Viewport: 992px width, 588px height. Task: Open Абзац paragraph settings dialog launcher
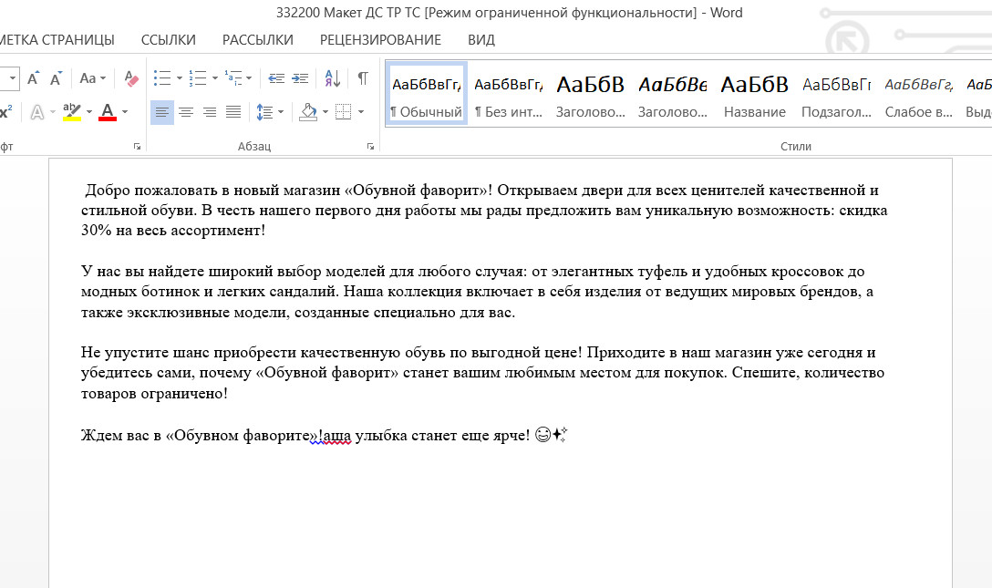click(370, 147)
